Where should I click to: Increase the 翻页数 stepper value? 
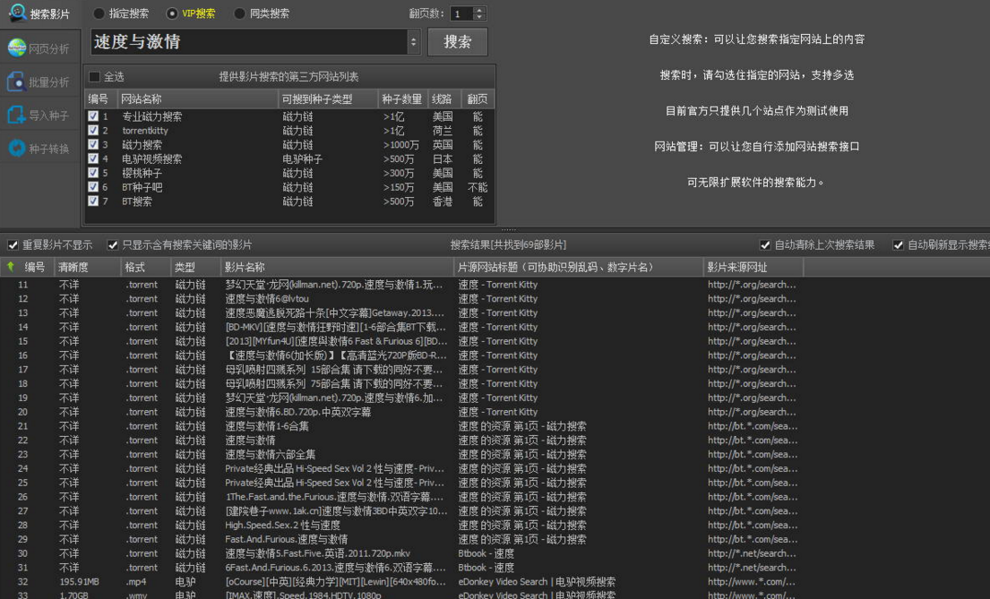(479, 10)
